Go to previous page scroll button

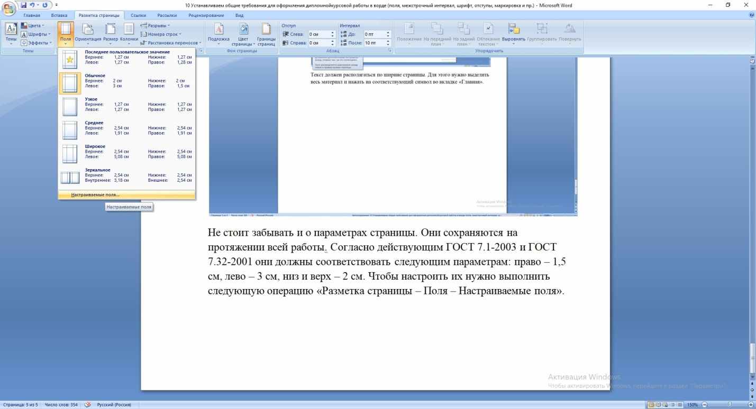click(752, 384)
